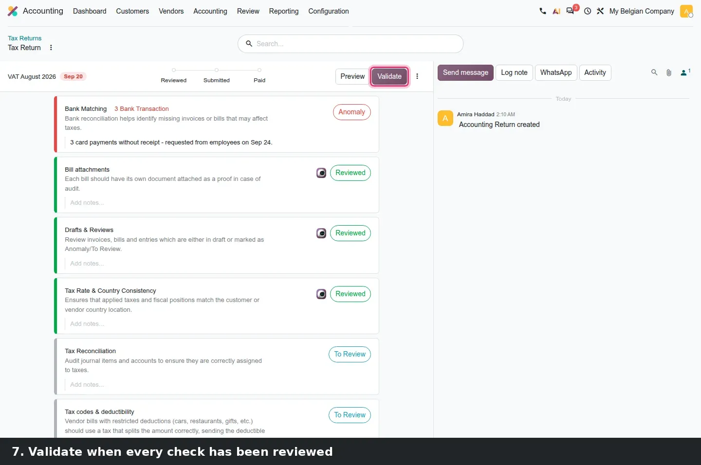Screen dimensions: 701x465
Task: Click reviewer avatar on Drafts & Reviews check
Action: 321,233
